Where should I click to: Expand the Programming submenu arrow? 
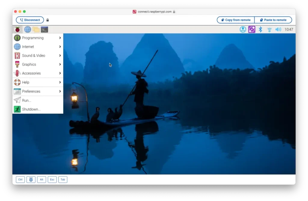click(60, 38)
